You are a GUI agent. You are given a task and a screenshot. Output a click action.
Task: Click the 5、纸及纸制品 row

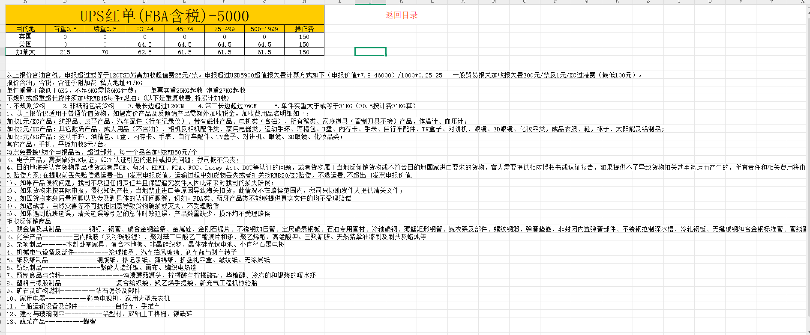tap(138, 260)
